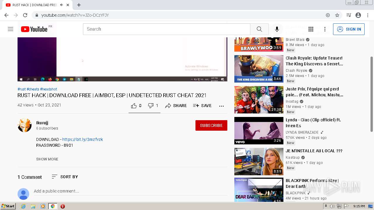
Task: Close the RUST HACK tab
Action: (68, 5)
